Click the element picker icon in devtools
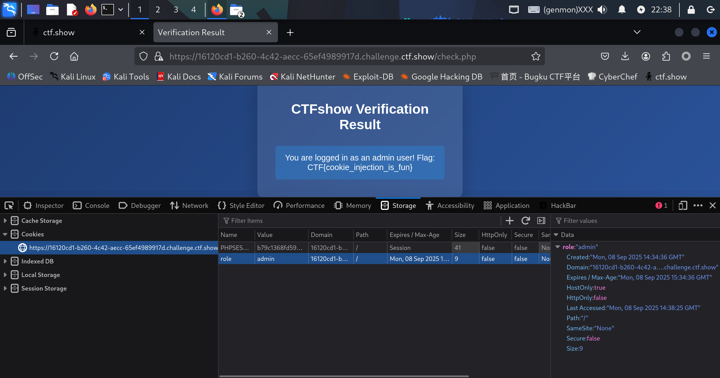Screen dimensions: 720x378 pyautogui.click(x=9, y=205)
